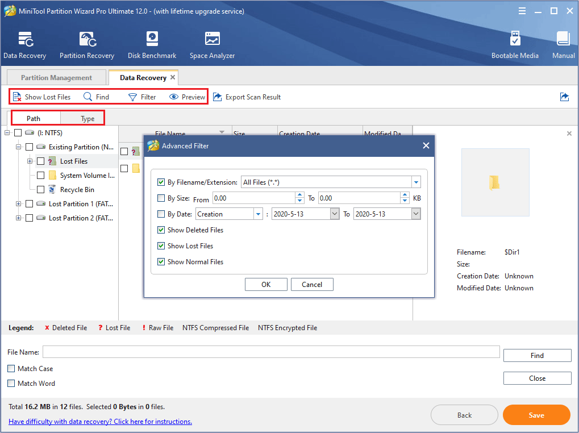Open the end date picker dropdown
Image resolution: width=579 pixels, height=433 pixels.
pyautogui.click(x=416, y=214)
